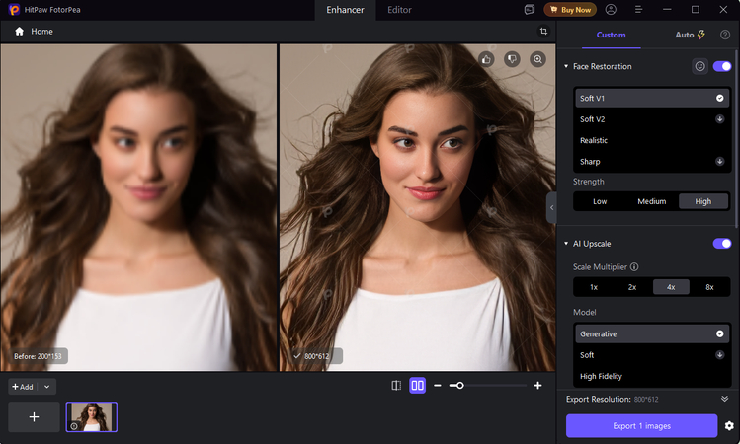Open export settings gear
The height and width of the screenshot is (444, 740).
click(x=729, y=426)
